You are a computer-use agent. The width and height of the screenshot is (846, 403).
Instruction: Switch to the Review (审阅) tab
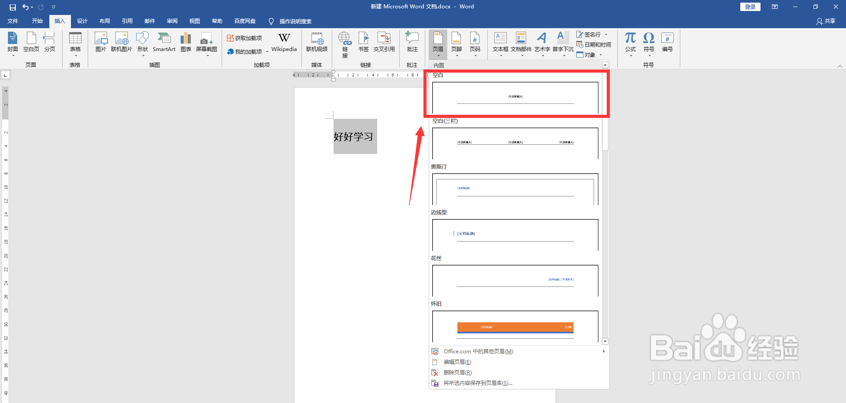(x=172, y=21)
